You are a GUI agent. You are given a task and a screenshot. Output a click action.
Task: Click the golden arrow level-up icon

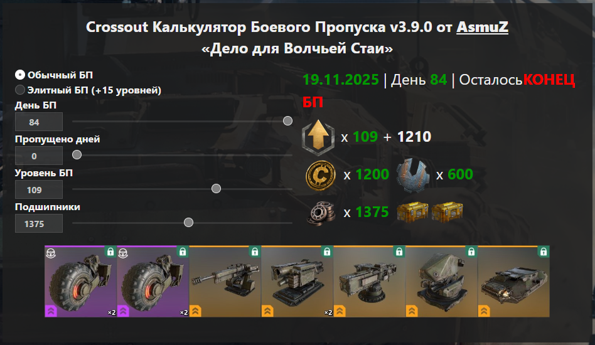coord(318,137)
